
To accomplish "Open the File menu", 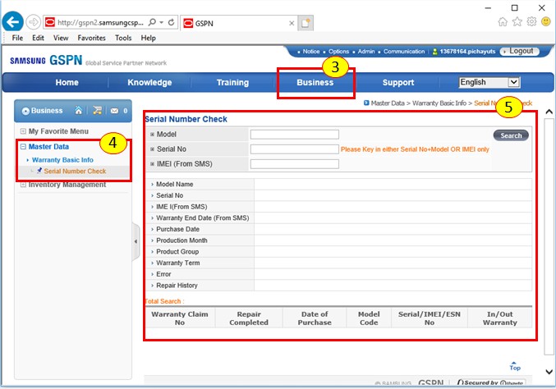I will click(x=17, y=38).
